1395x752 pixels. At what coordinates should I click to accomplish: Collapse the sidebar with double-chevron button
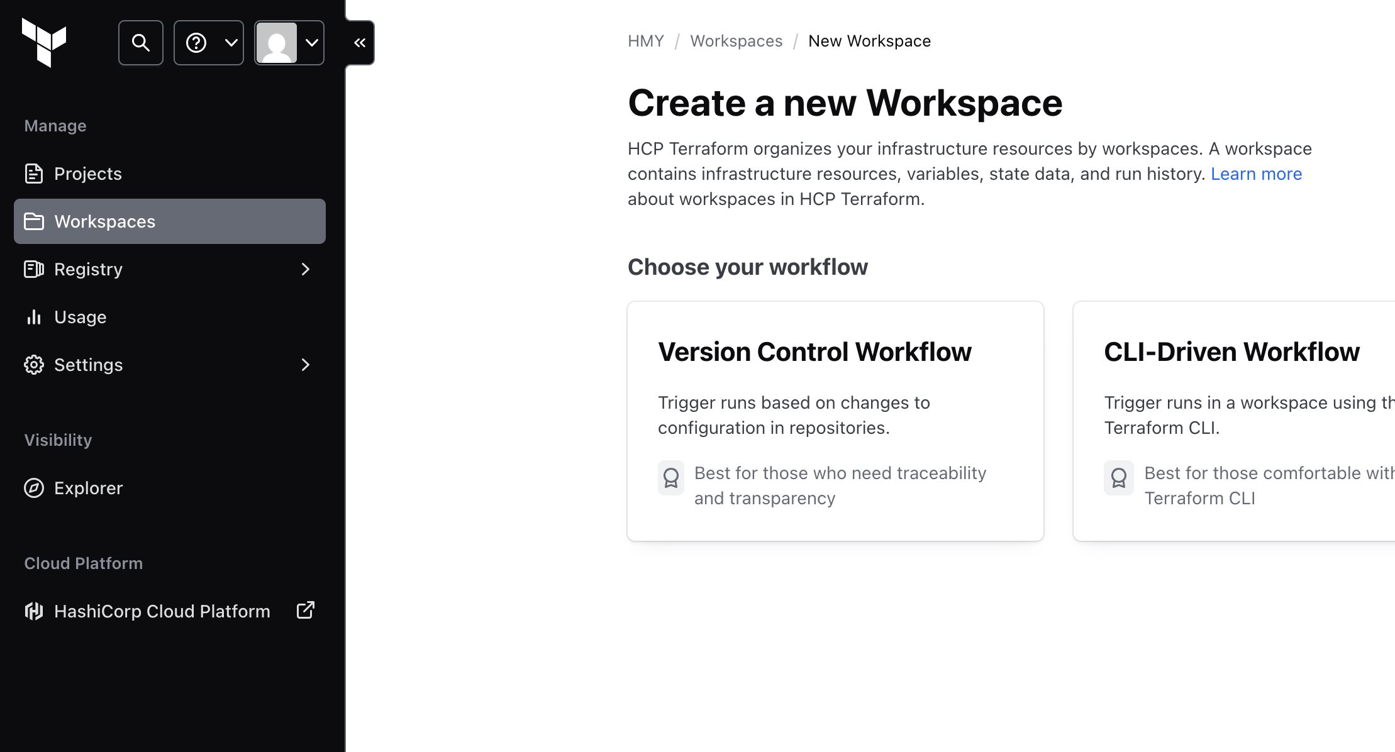click(360, 43)
